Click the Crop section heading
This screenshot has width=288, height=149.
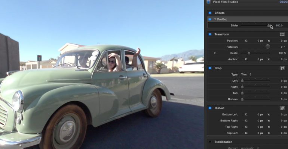pos(218,68)
